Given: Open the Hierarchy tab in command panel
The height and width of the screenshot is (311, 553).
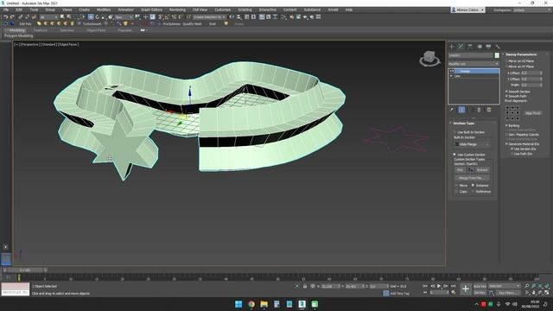Looking at the screenshot, I should pyautogui.click(x=470, y=47).
